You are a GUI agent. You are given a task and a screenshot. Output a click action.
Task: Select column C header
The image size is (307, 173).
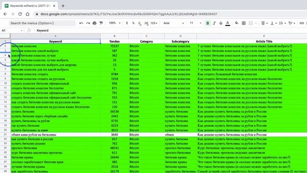point(146,36)
